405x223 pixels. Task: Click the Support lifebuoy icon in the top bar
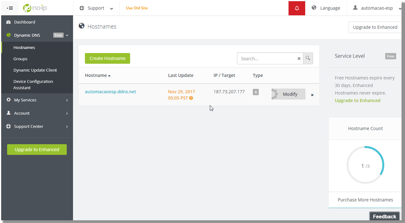(82, 8)
